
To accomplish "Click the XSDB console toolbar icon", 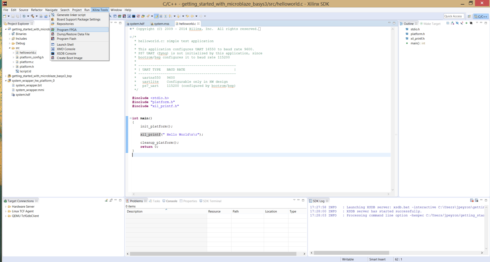I will 133,16.
